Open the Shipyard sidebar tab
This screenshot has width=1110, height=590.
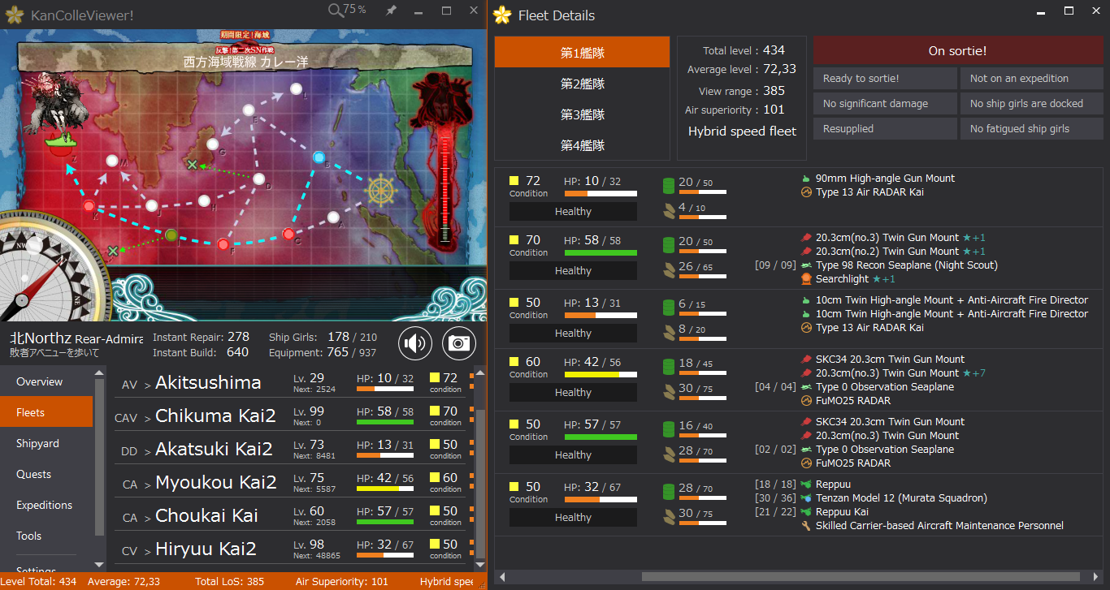46,443
